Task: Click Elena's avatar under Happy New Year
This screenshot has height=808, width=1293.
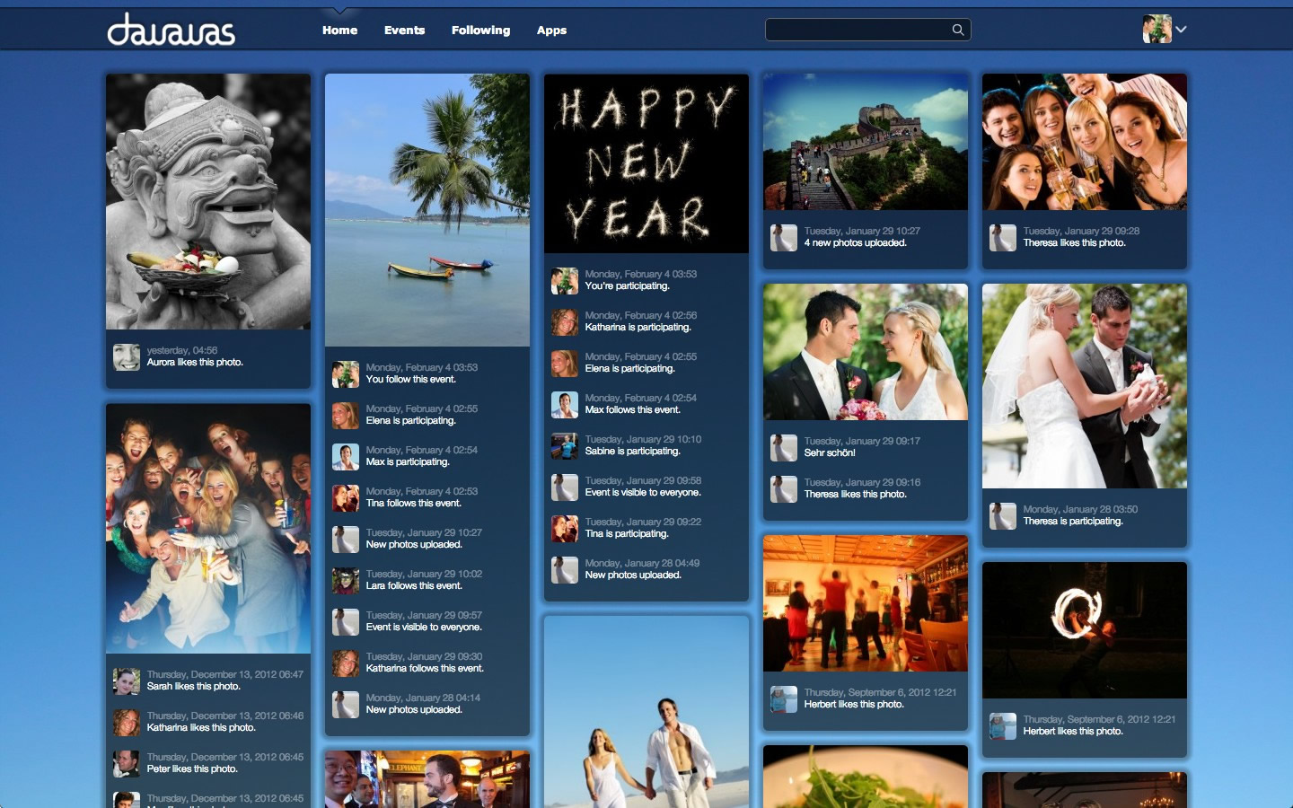Action: [x=565, y=364]
